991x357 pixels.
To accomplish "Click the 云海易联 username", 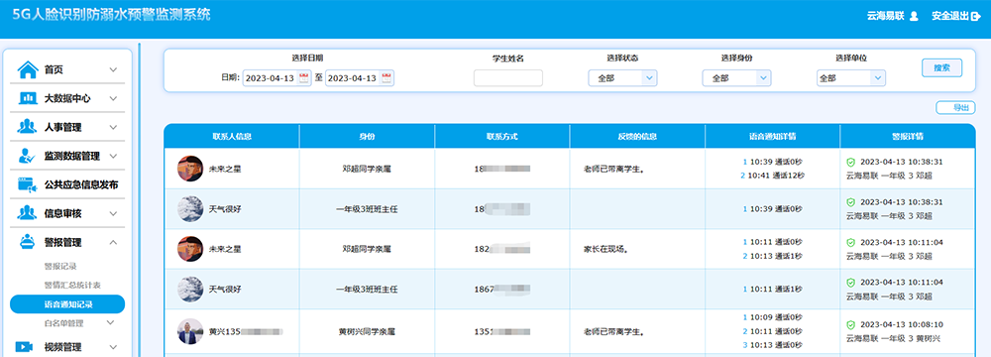I will pyautogui.click(x=885, y=17).
